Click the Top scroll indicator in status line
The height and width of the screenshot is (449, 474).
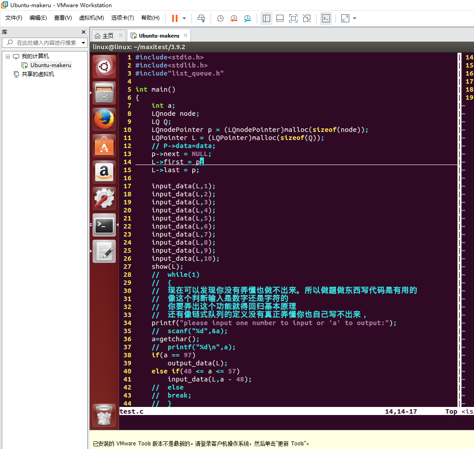[x=451, y=411]
